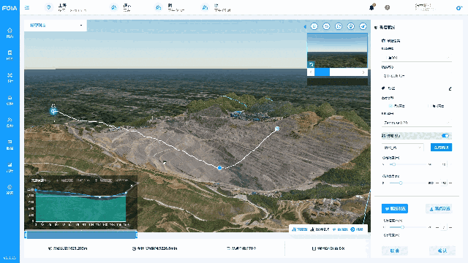Open the notification bell in header

click(x=371, y=7)
